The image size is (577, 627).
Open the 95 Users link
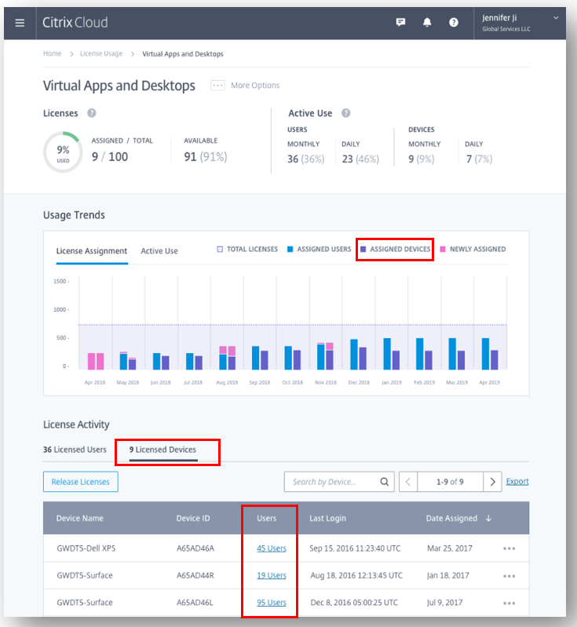[272, 603]
